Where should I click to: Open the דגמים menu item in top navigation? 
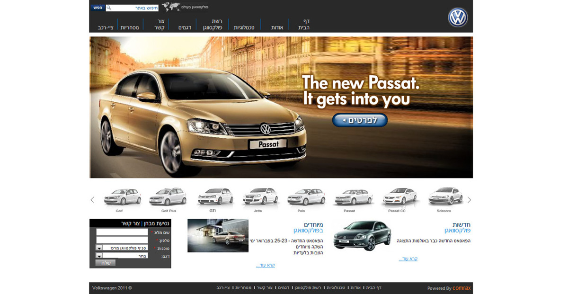[x=185, y=28]
